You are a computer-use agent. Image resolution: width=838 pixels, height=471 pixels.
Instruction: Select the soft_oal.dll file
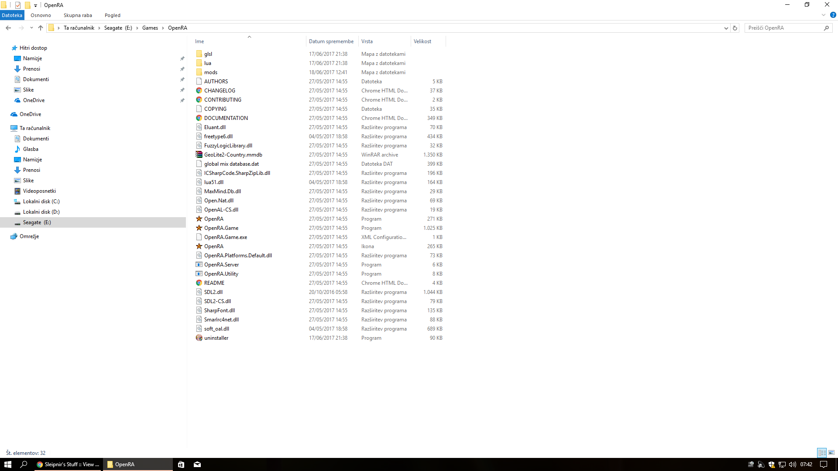[x=216, y=329]
